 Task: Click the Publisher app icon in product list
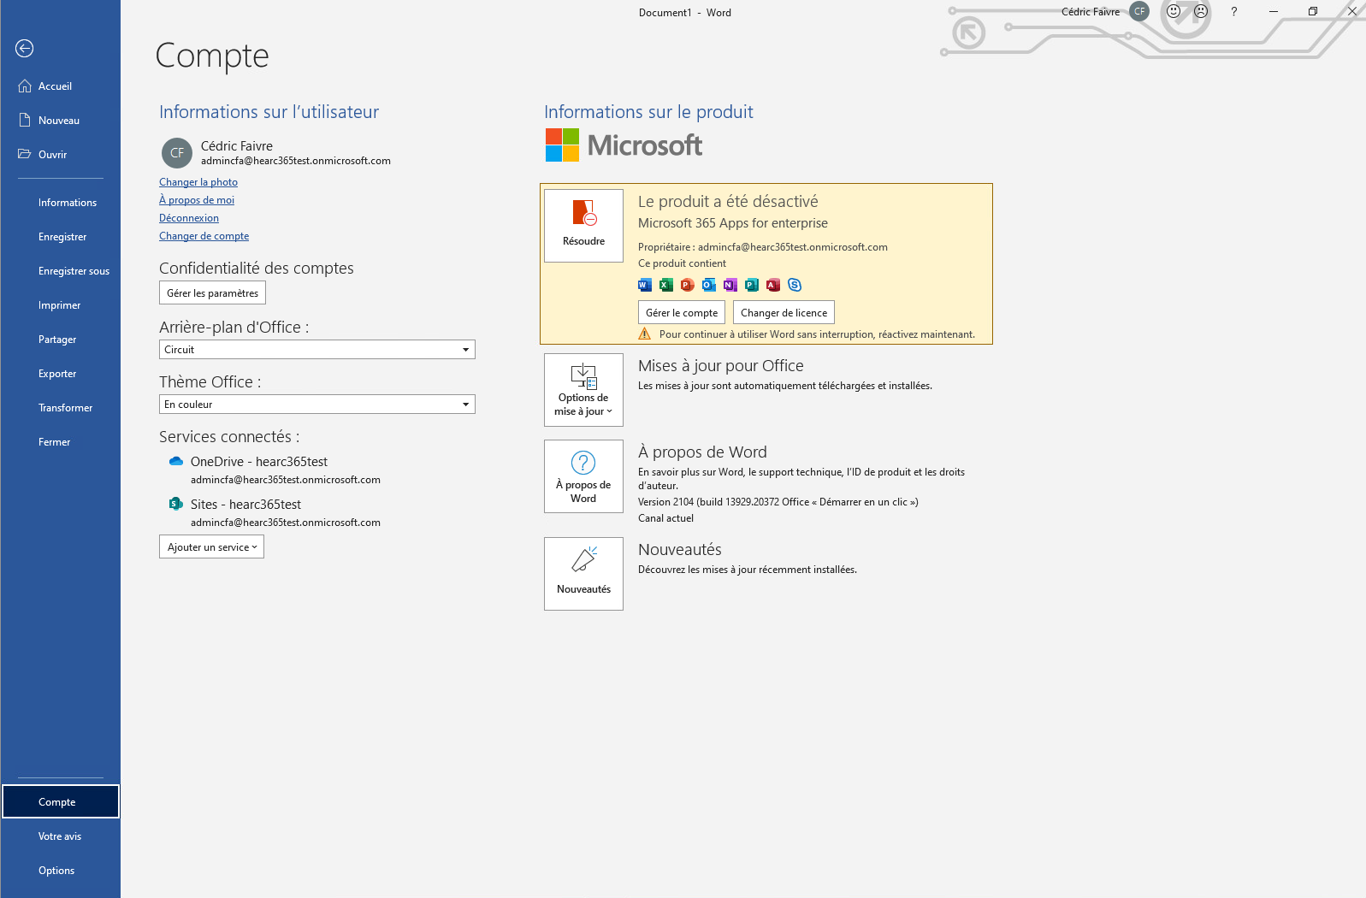[x=752, y=285]
